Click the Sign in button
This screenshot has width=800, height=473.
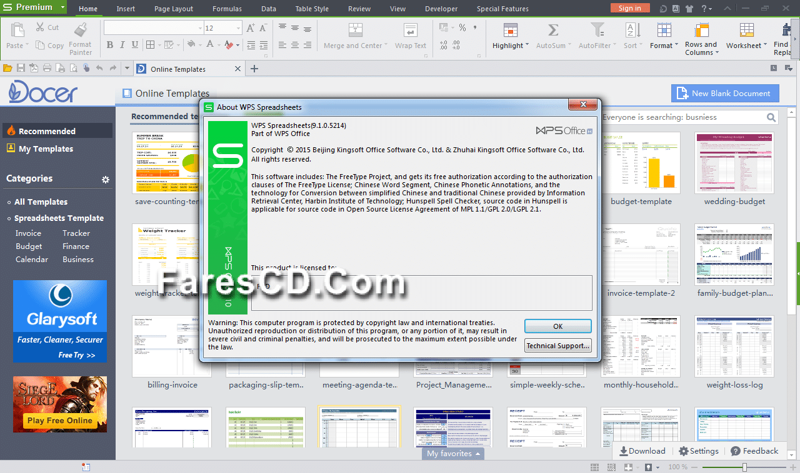pos(629,8)
